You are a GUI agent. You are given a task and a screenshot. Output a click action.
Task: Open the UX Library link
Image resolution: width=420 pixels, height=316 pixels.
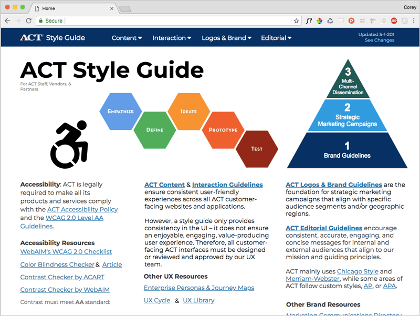coord(198,300)
